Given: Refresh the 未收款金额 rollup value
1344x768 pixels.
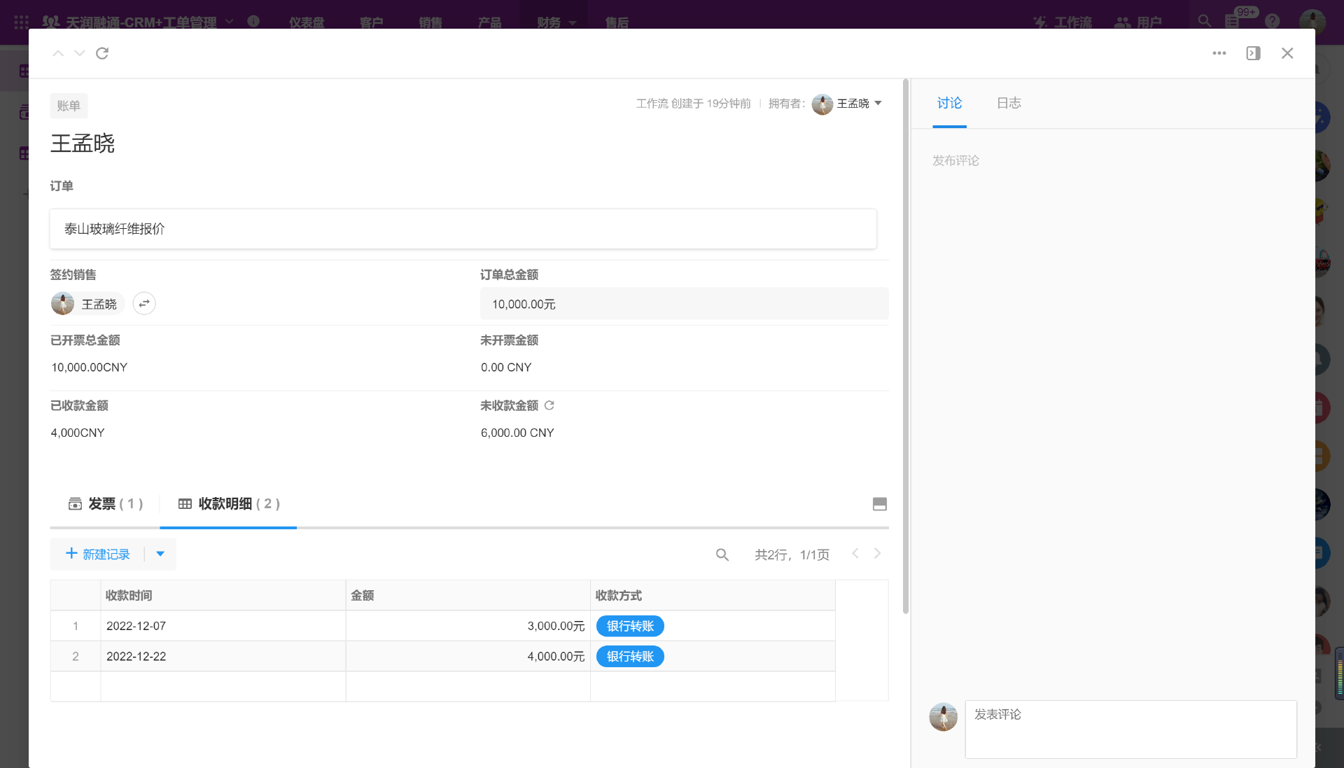Looking at the screenshot, I should pyautogui.click(x=549, y=405).
